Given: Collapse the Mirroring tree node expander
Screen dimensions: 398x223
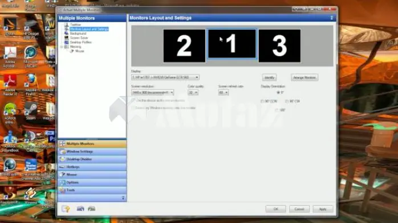Looking at the screenshot, I should click(x=62, y=47).
